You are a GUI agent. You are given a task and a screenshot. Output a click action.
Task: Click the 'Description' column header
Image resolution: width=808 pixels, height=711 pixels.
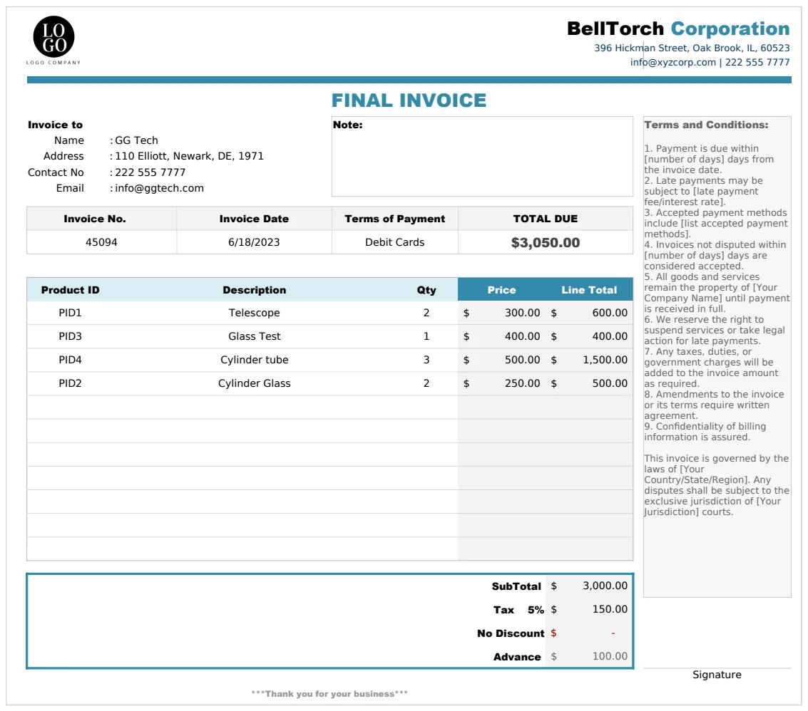point(254,290)
